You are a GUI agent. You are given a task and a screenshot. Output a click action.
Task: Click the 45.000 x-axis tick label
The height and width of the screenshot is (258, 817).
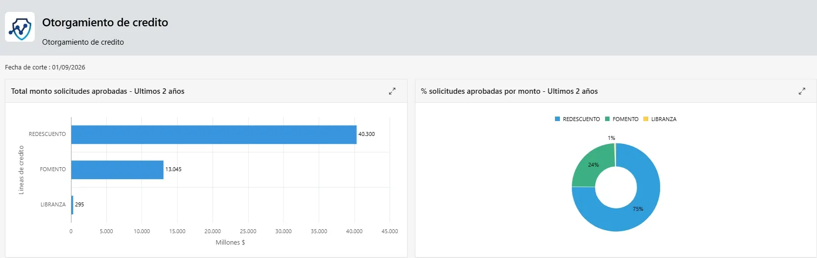(390, 231)
